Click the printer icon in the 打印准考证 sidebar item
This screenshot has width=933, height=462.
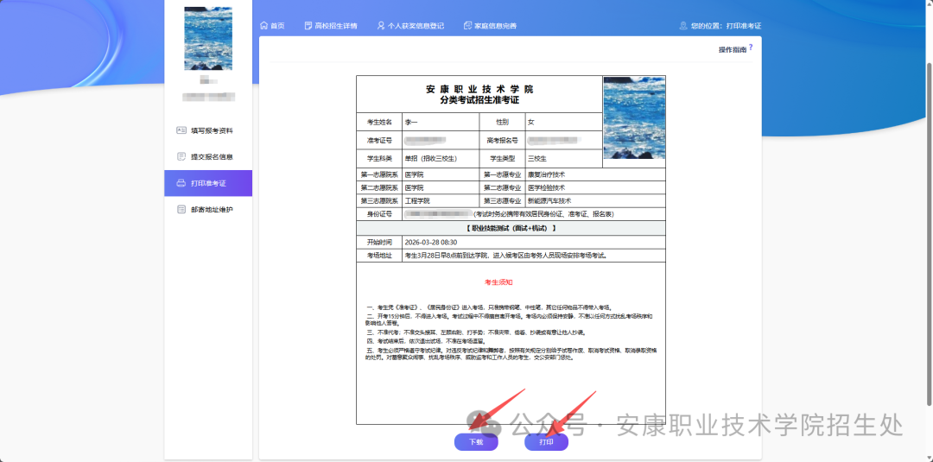pyautogui.click(x=181, y=183)
